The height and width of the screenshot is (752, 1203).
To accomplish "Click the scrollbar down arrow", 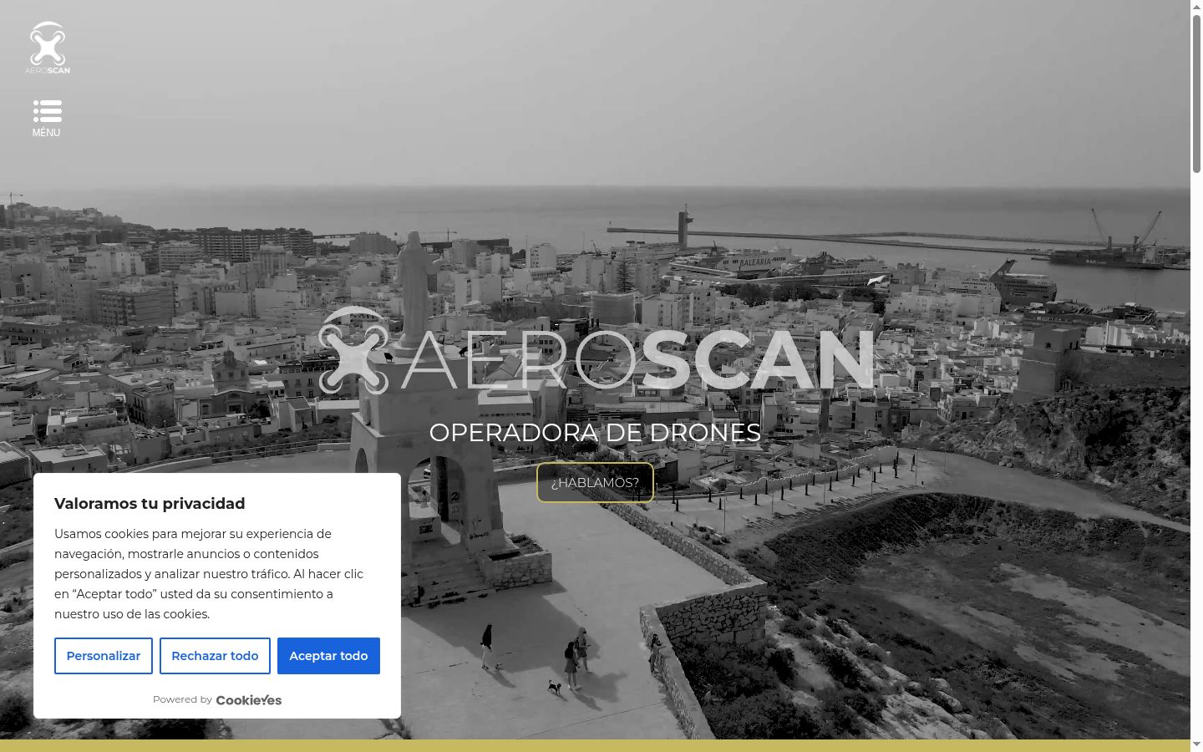I will click(x=1196, y=744).
